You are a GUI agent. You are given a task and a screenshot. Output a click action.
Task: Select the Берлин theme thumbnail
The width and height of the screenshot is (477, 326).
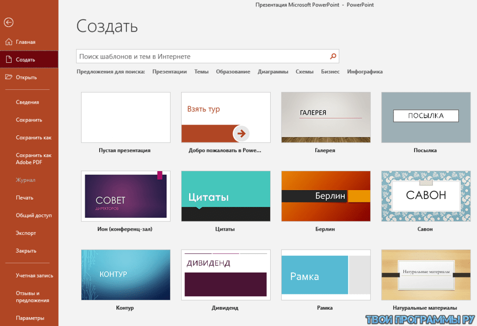[326, 196]
